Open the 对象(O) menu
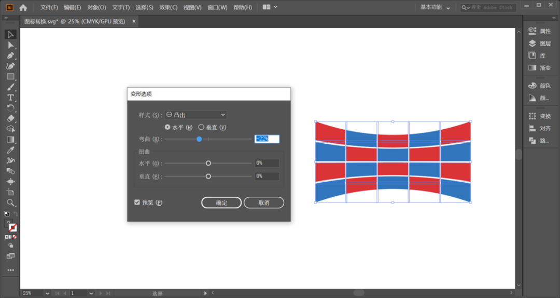 point(96,7)
